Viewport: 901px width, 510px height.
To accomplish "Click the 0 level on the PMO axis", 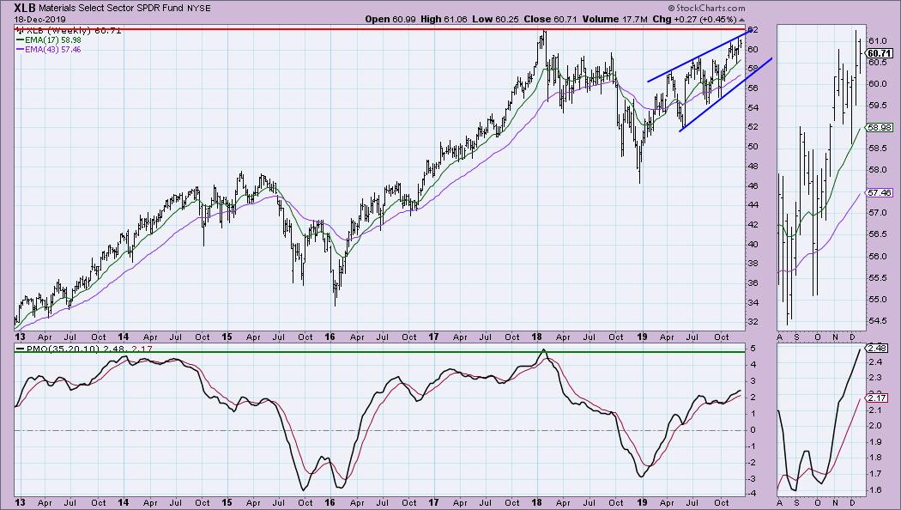I will 753,429.
